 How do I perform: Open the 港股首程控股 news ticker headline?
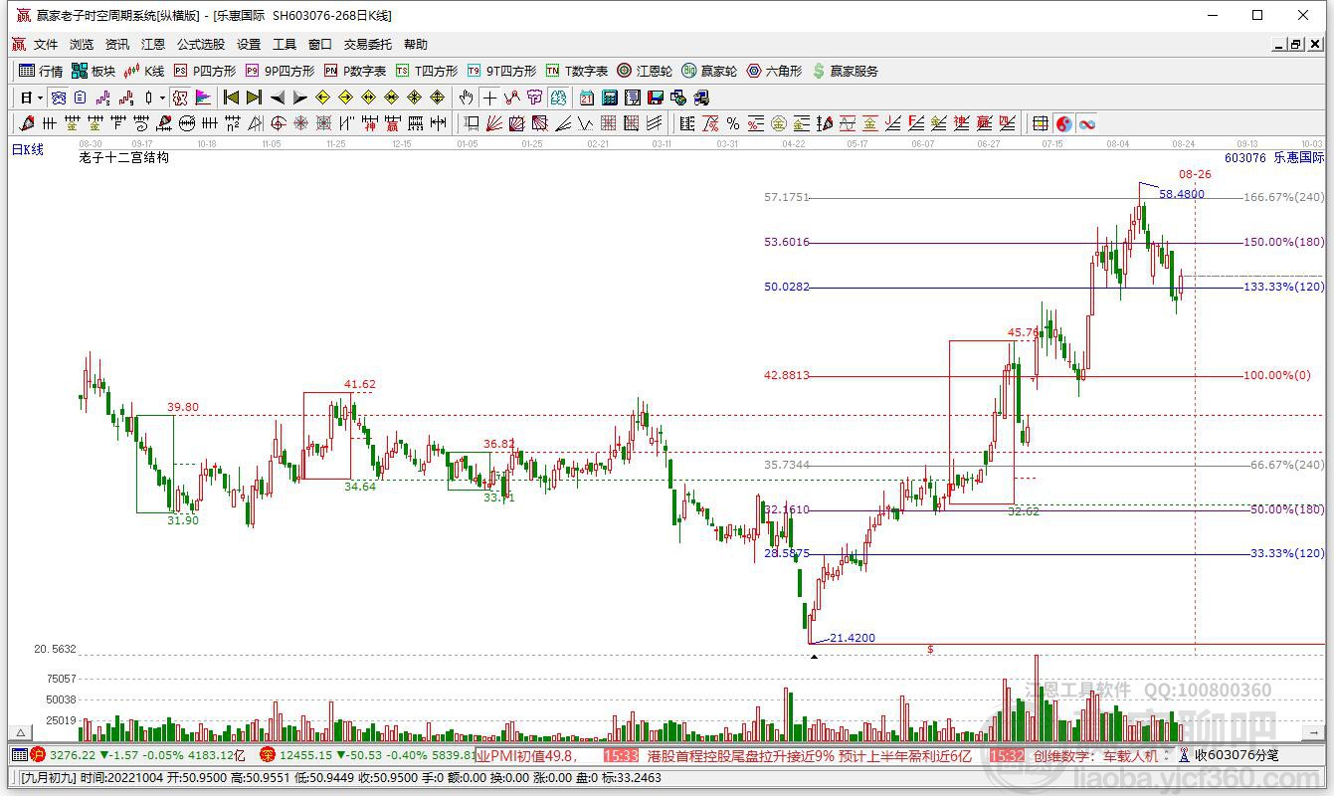[809, 755]
